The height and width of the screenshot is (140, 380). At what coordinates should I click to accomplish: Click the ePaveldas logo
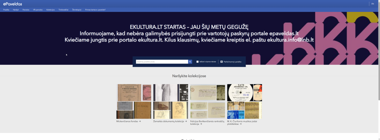click(x=13, y=4)
